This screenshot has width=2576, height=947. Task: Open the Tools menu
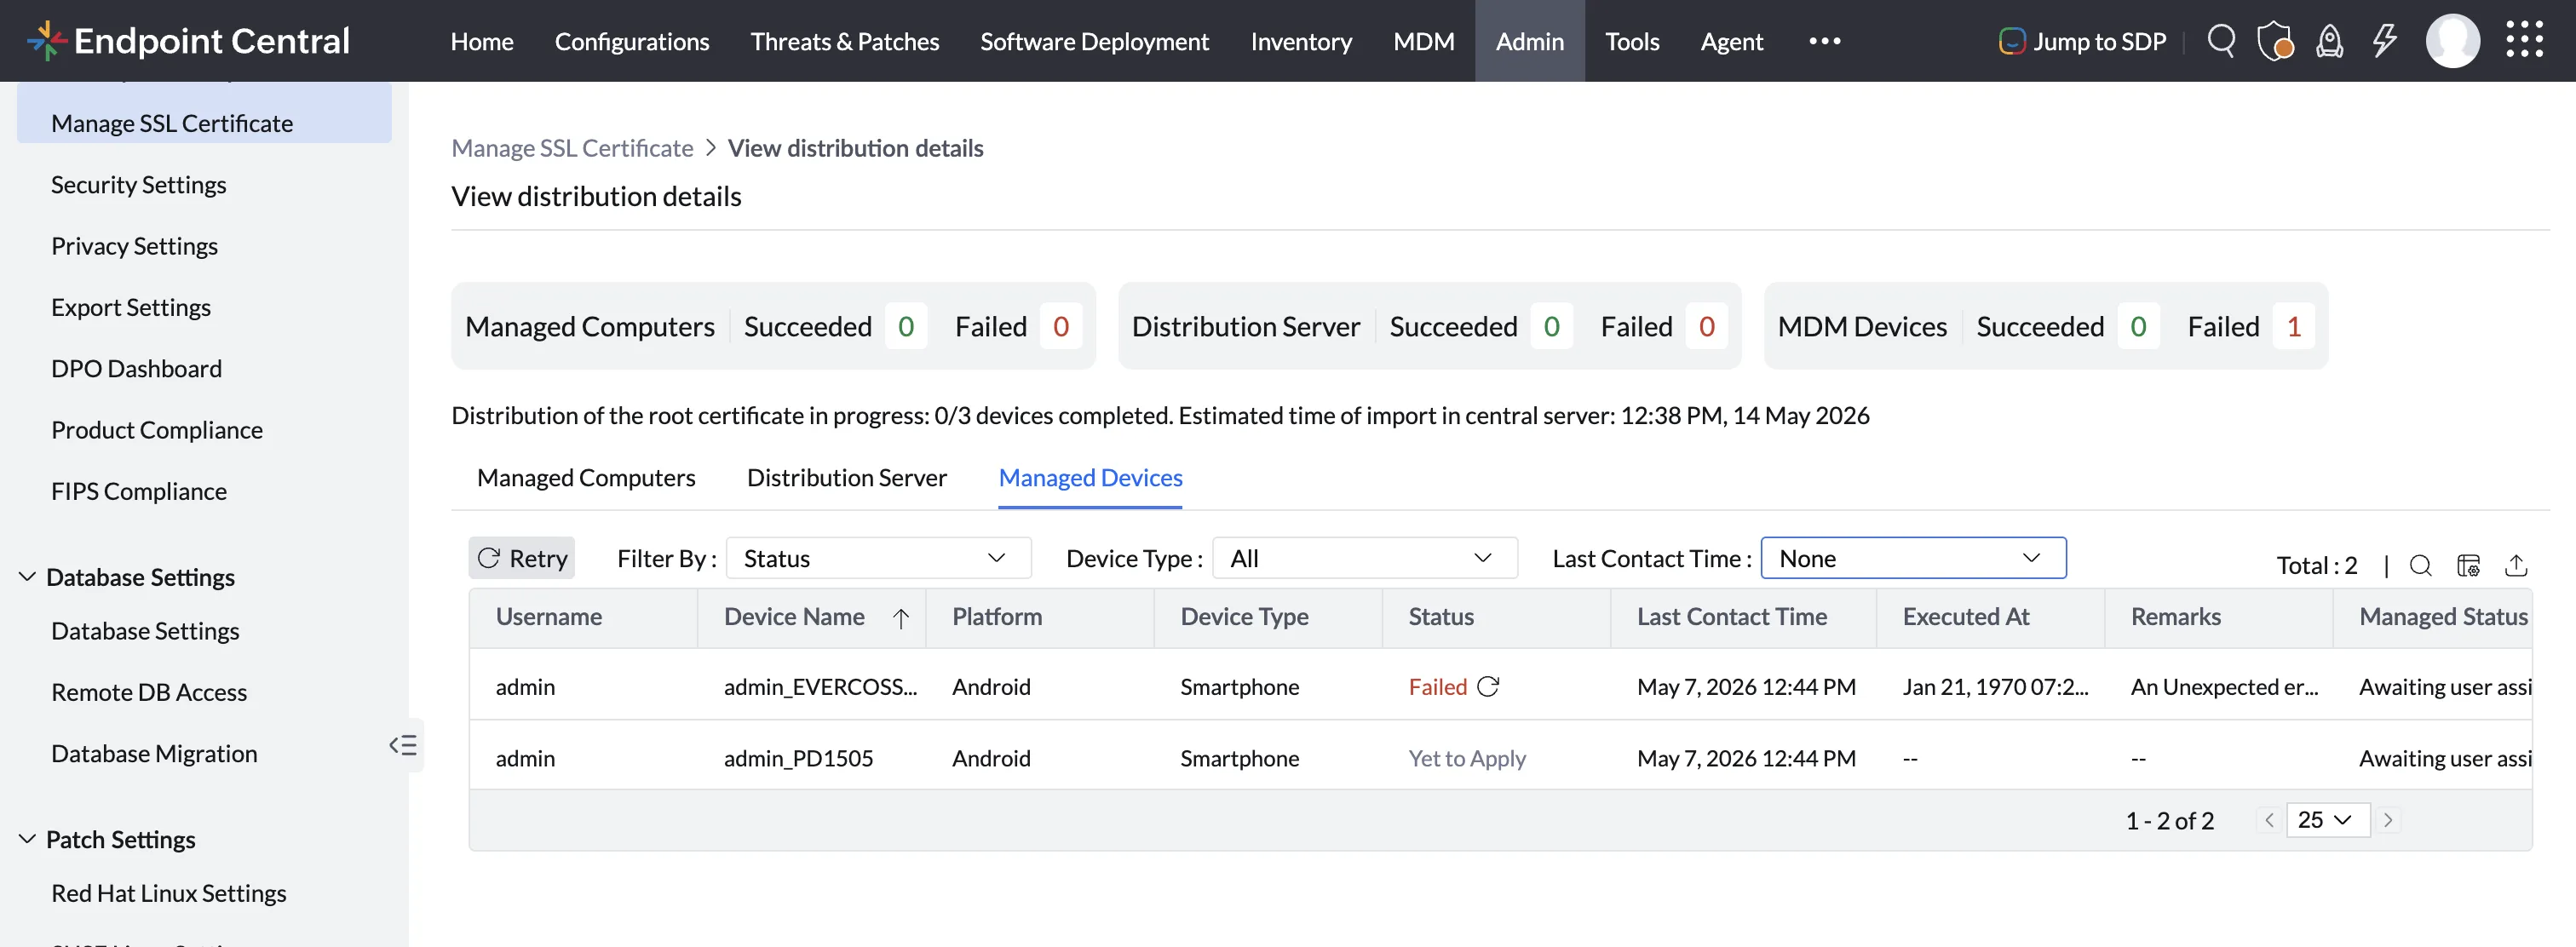(1632, 41)
